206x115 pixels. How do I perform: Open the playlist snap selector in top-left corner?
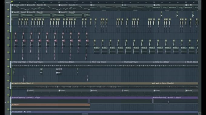8,2
